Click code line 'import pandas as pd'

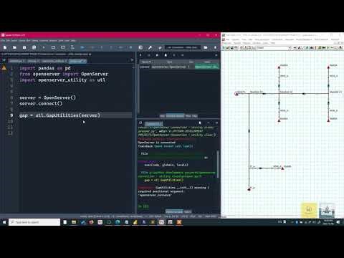tap(45, 68)
